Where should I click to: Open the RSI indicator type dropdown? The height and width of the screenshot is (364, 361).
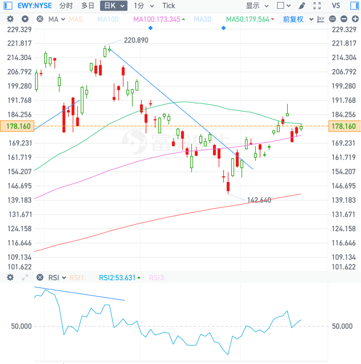click(57, 277)
